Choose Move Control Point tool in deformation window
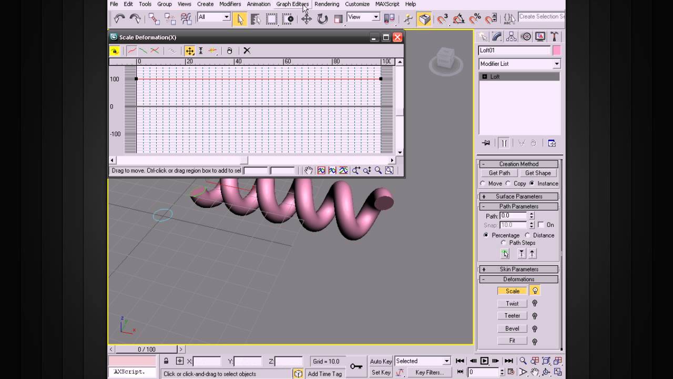Screen dimensions: 673x379 point(190,51)
